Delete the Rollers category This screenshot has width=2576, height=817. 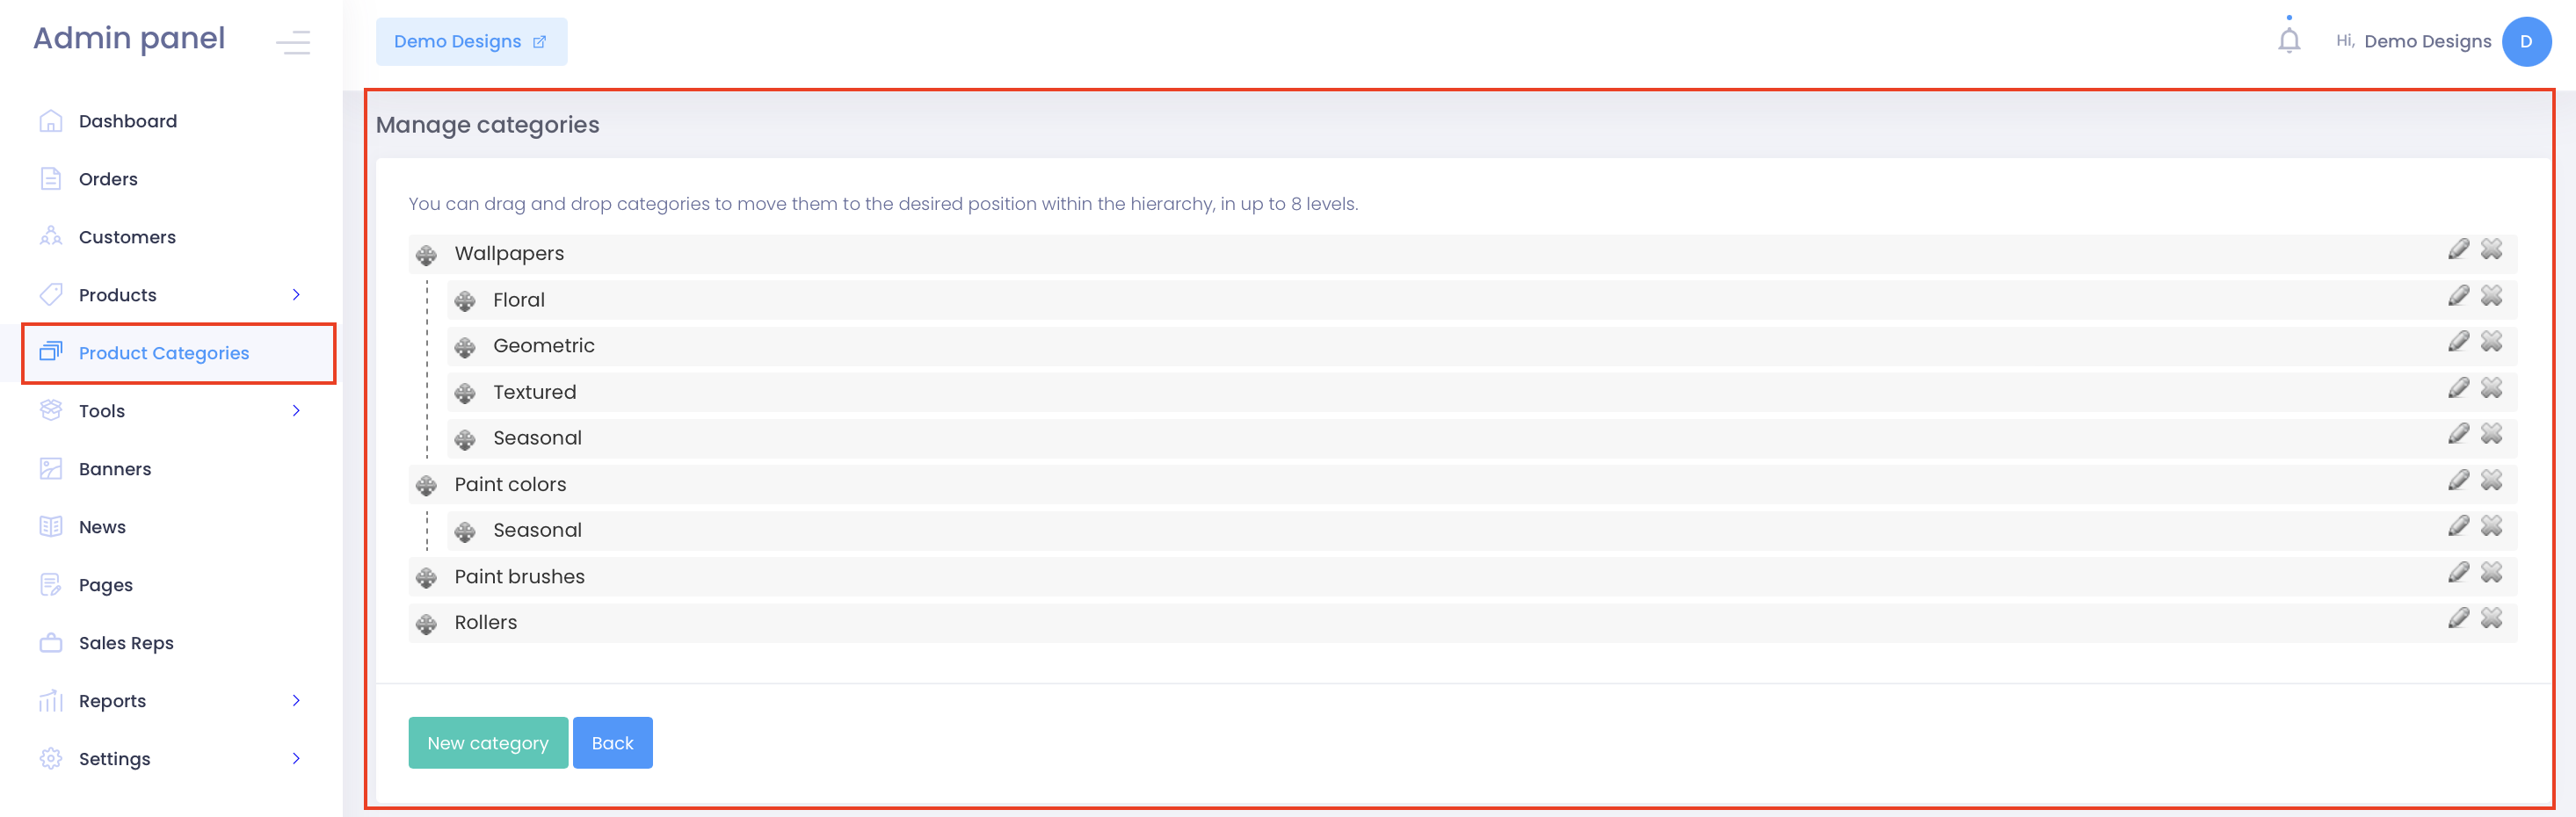(x=2491, y=618)
